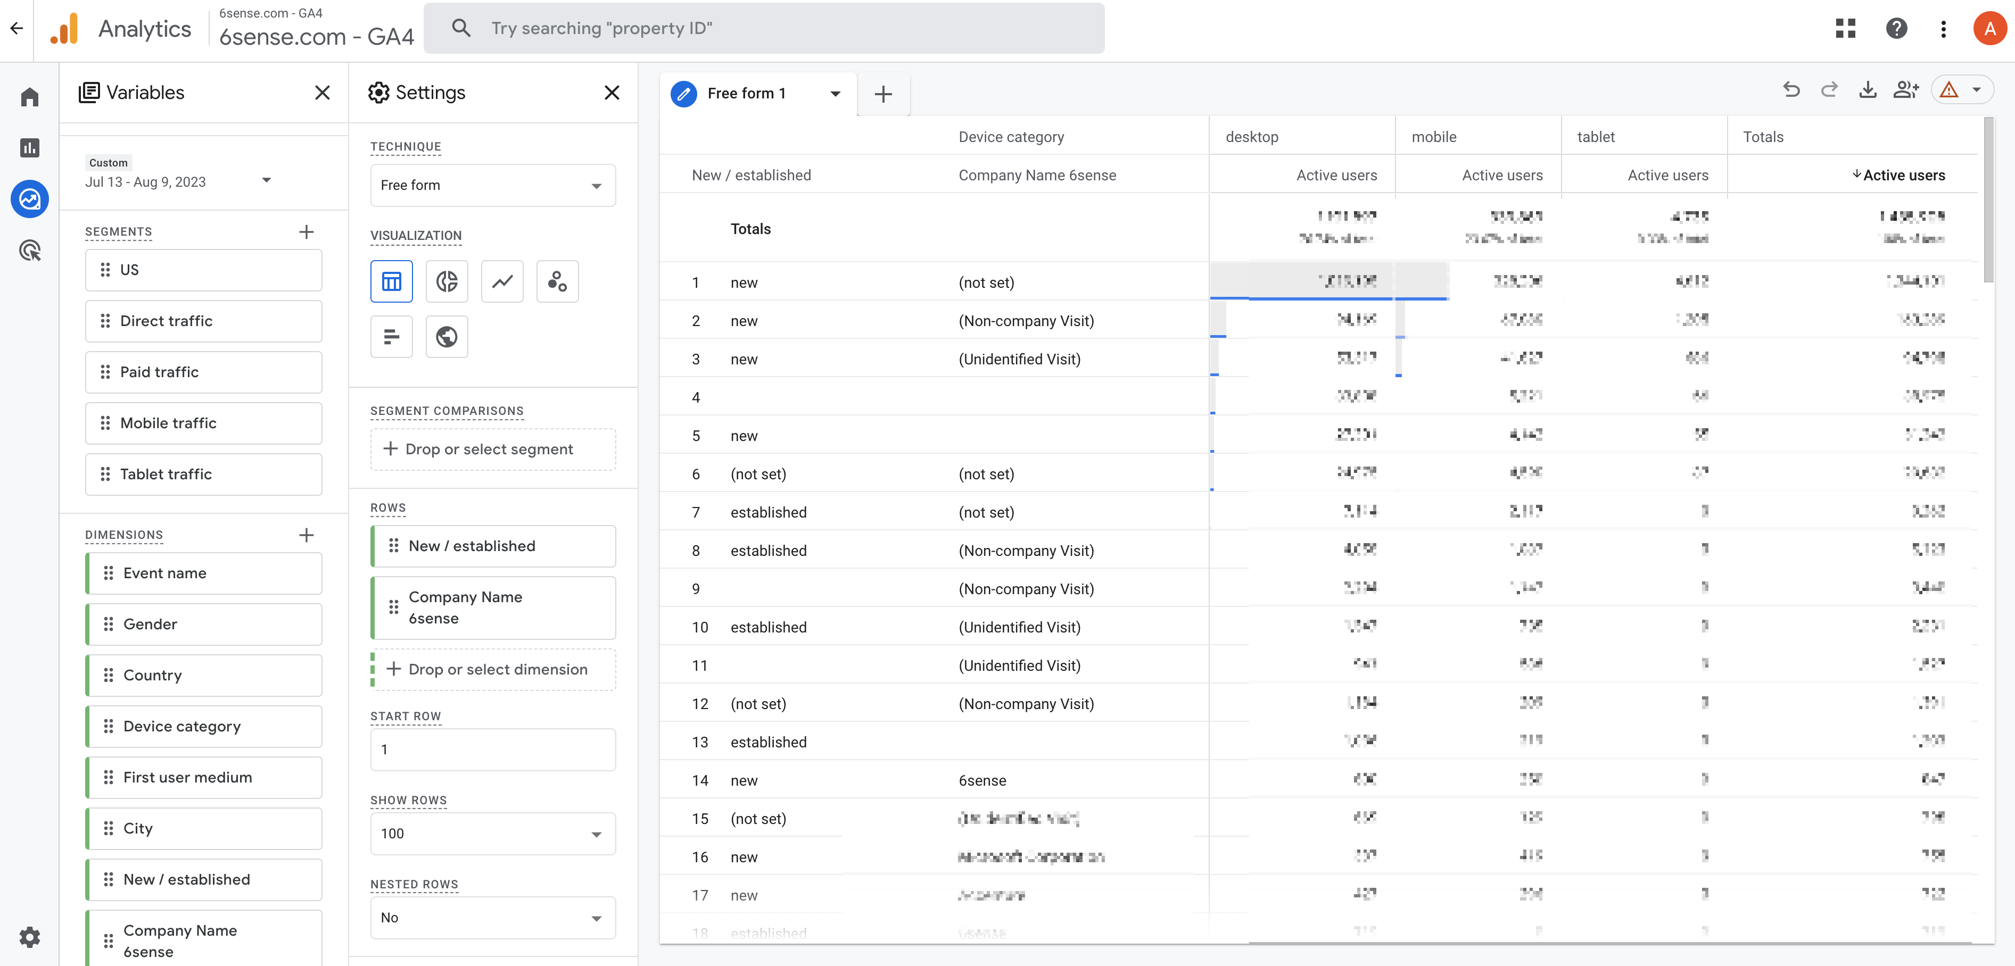Click Drop or select segment area
2015x966 pixels.
[493, 449]
